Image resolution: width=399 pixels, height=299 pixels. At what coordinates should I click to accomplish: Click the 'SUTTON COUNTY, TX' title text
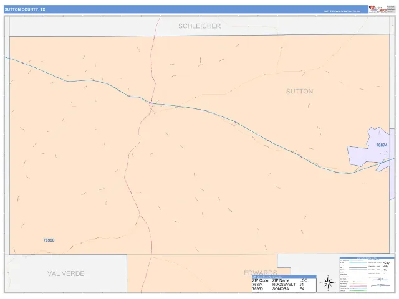coord(25,9)
